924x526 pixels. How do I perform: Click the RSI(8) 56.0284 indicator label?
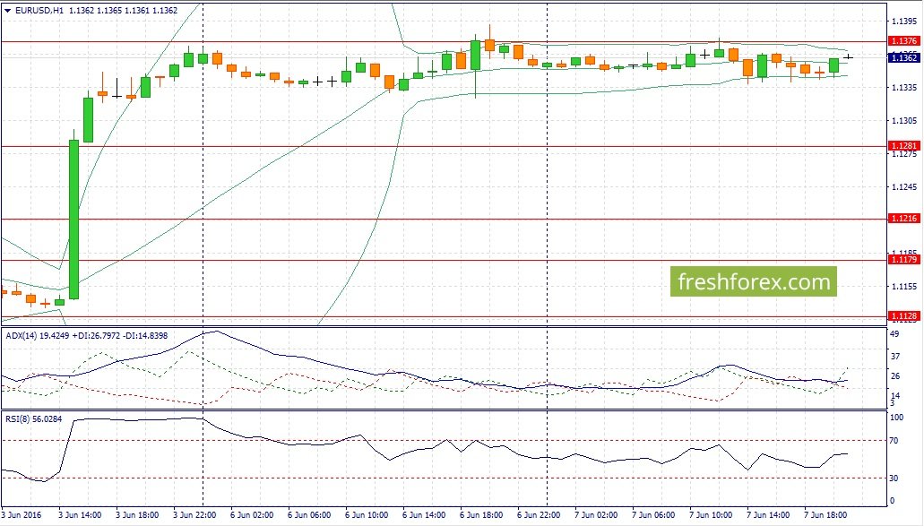(x=33, y=419)
